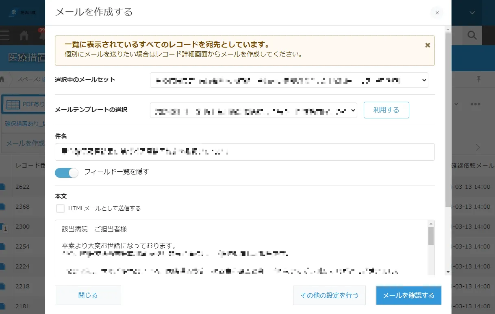Click record number 2254

coord(22,246)
